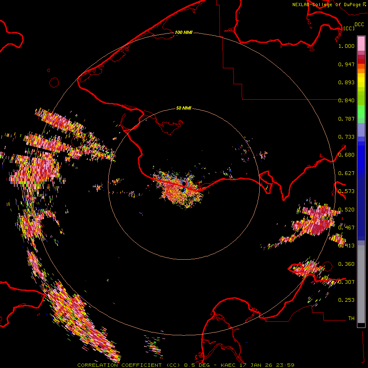Click the 17 JAN 26 date text

click(x=256, y=365)
